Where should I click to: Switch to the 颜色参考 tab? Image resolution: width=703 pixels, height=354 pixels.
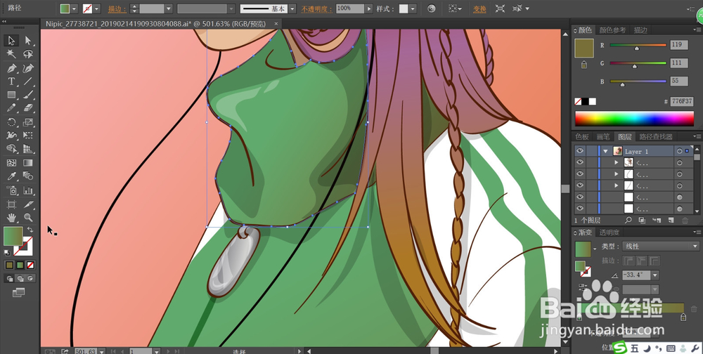[612, 30]
